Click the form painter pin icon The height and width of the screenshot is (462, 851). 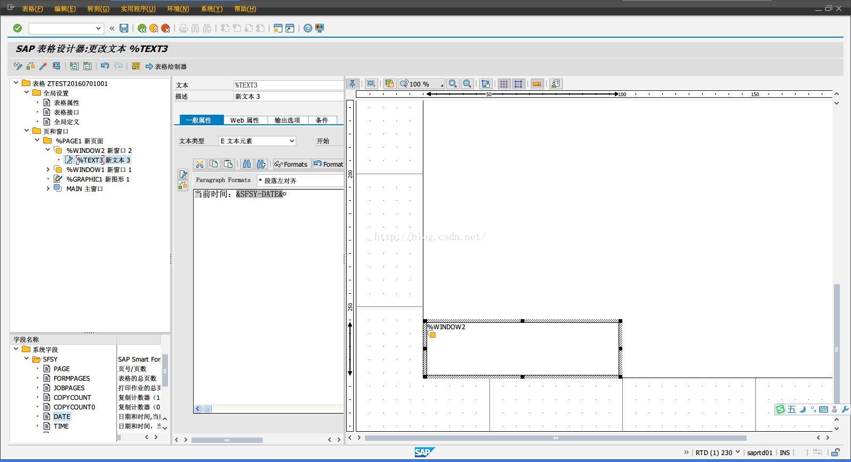click(x=352, y=84)
